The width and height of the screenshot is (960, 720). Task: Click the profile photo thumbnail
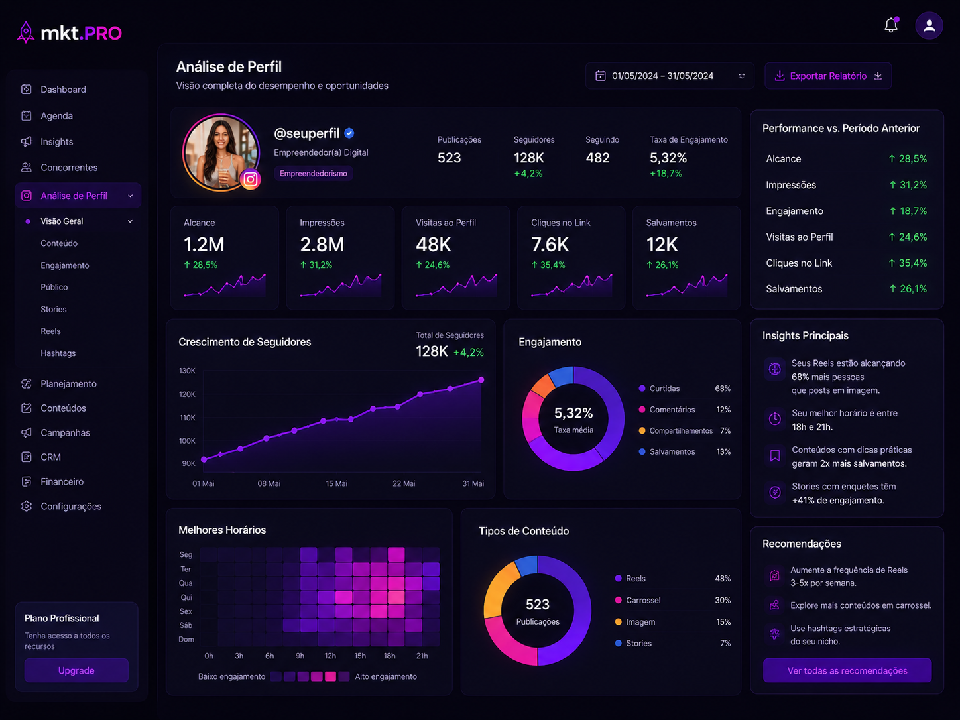pyautogui.click(x=221, y=152)
